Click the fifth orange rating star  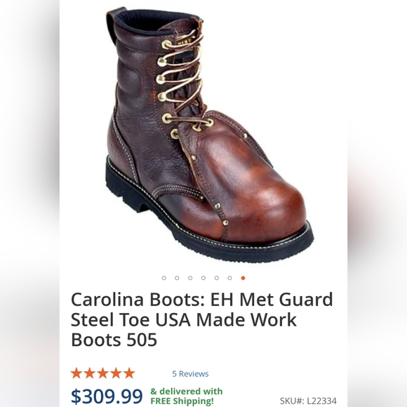coord(129,373)
